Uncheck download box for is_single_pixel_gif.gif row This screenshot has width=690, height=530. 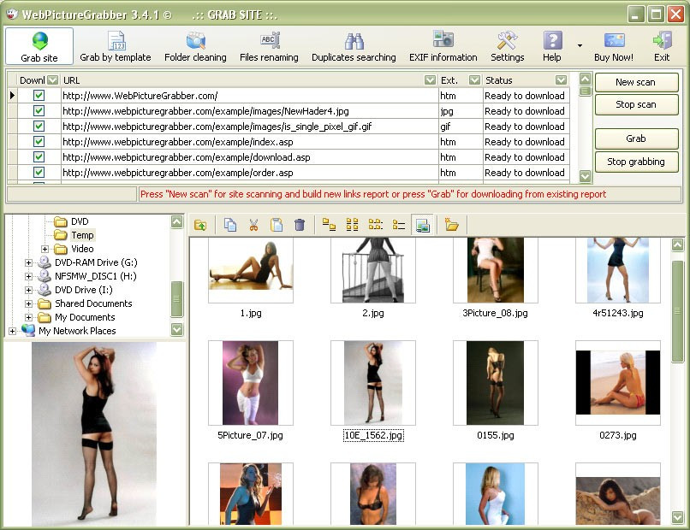pos(39,127)
